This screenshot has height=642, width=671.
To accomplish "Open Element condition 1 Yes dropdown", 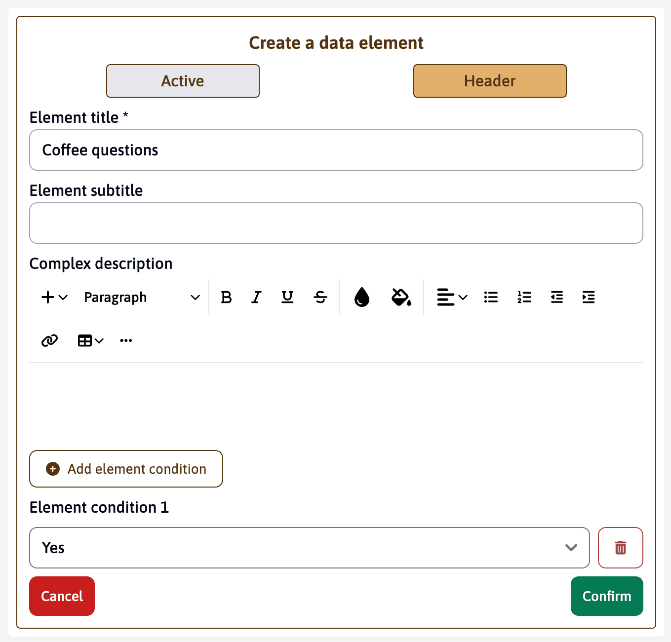I will [x=309, y=548].
